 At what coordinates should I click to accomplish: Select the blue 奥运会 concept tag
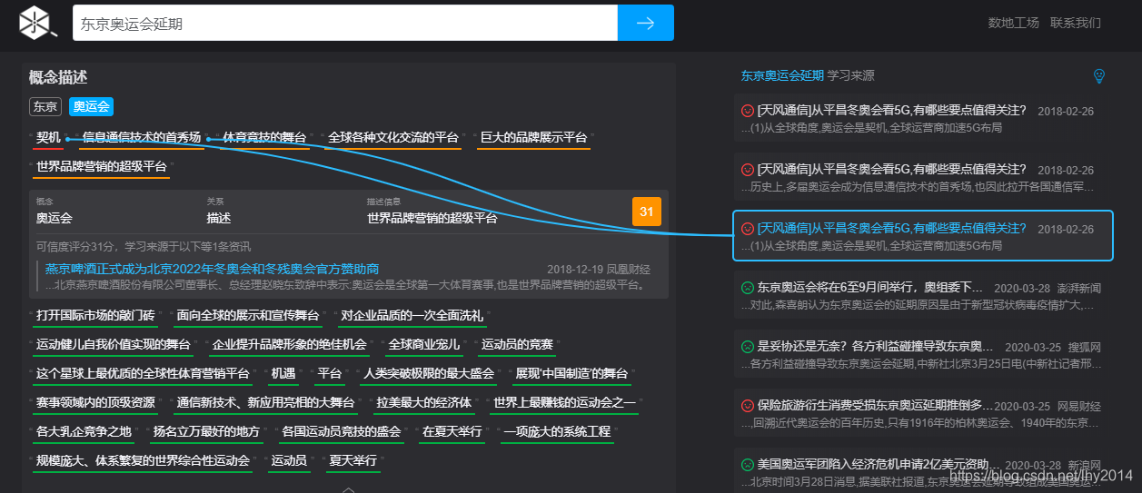pos(91,106)
